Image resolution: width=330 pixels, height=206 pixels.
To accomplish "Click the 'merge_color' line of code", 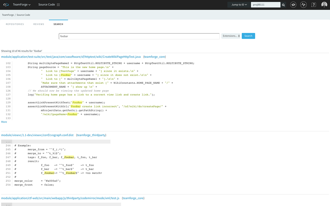I will coord(38,181).
